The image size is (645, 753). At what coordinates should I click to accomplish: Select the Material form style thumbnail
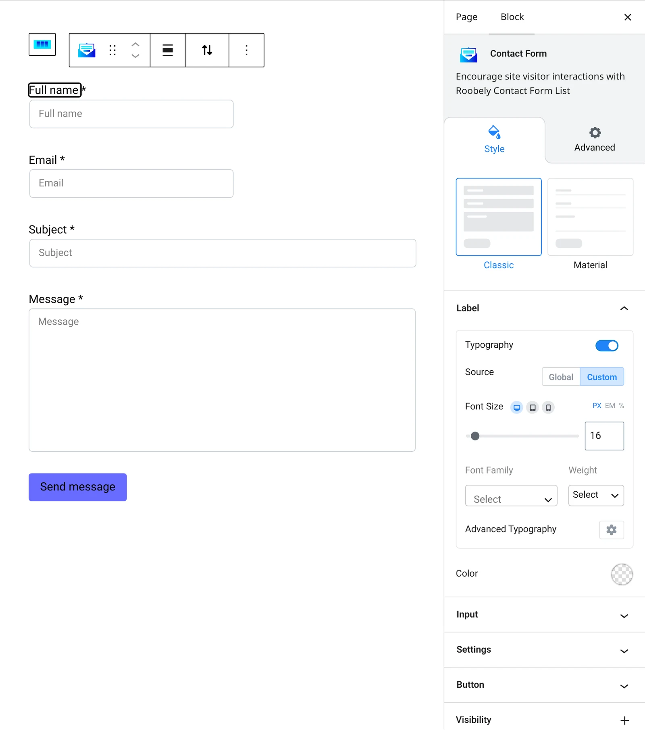pos(591,217)
